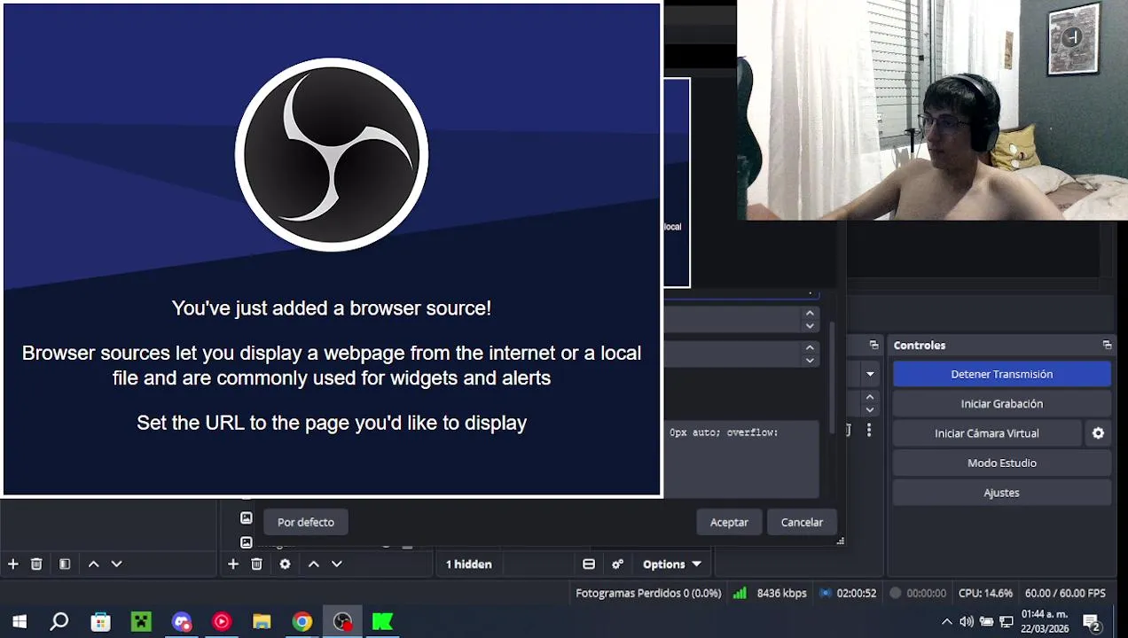Open Microsoft Store from taskbar
This screenshot has height=638, width=1128.
[100, 622]
